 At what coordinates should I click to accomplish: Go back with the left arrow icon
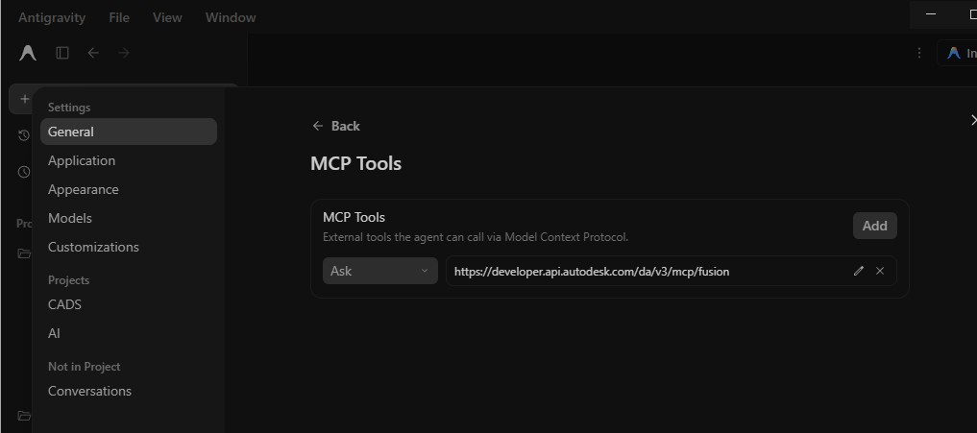(x=93, y=53)
